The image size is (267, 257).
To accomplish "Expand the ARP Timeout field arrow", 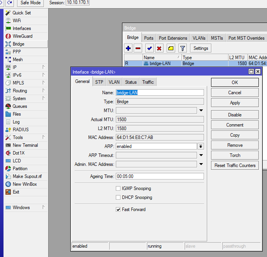I will click(201, 155).
